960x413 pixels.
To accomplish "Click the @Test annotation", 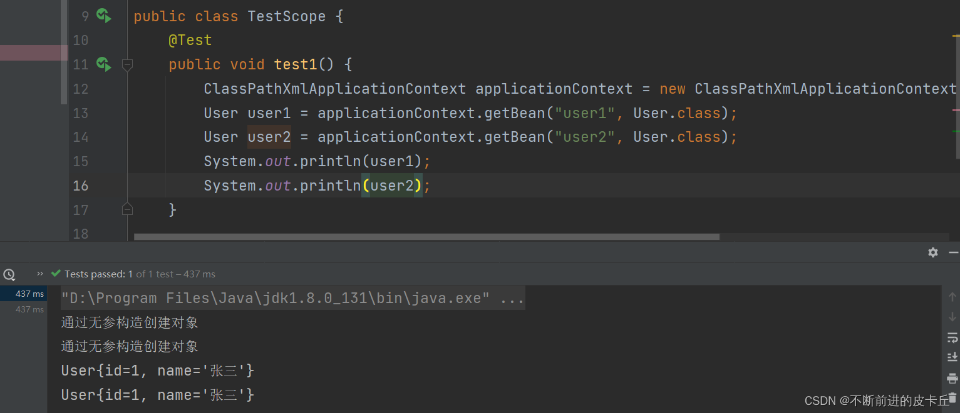I will pyautogui.click(x=190, y=41).
